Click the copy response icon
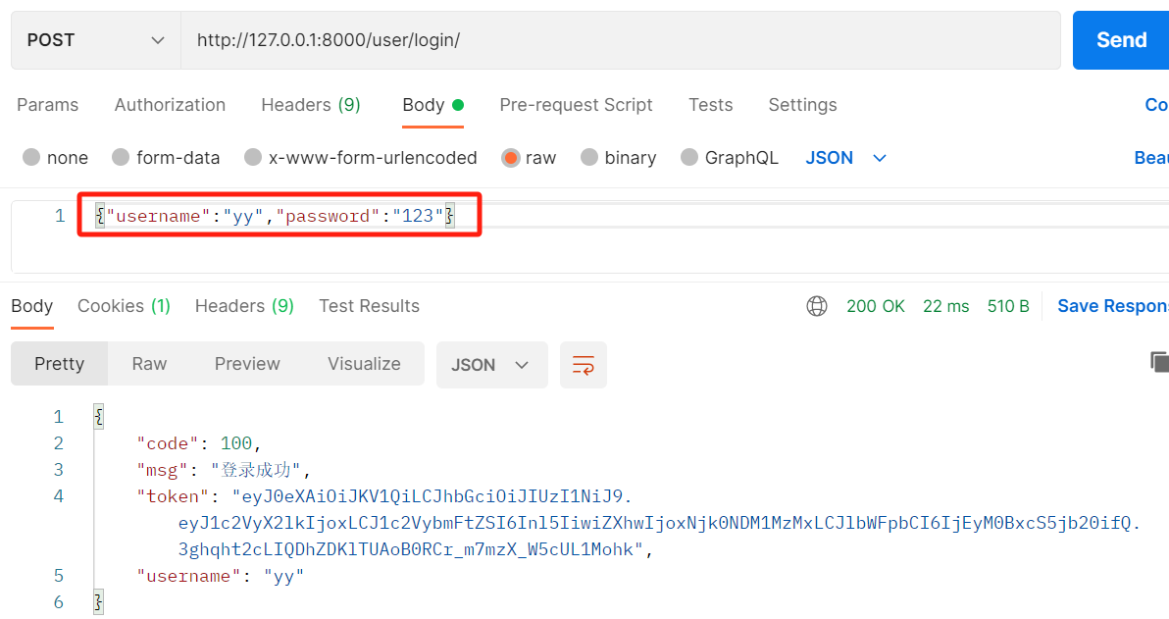The height and width of the screenshot is (619, 1169). coord(1159,362)
